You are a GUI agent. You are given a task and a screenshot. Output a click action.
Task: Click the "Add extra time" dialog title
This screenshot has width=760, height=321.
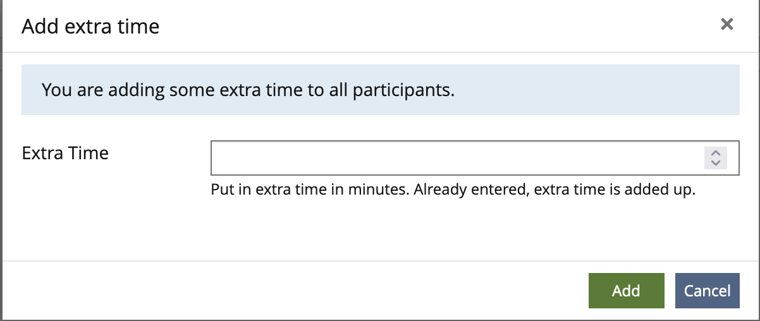click(90, 27)
